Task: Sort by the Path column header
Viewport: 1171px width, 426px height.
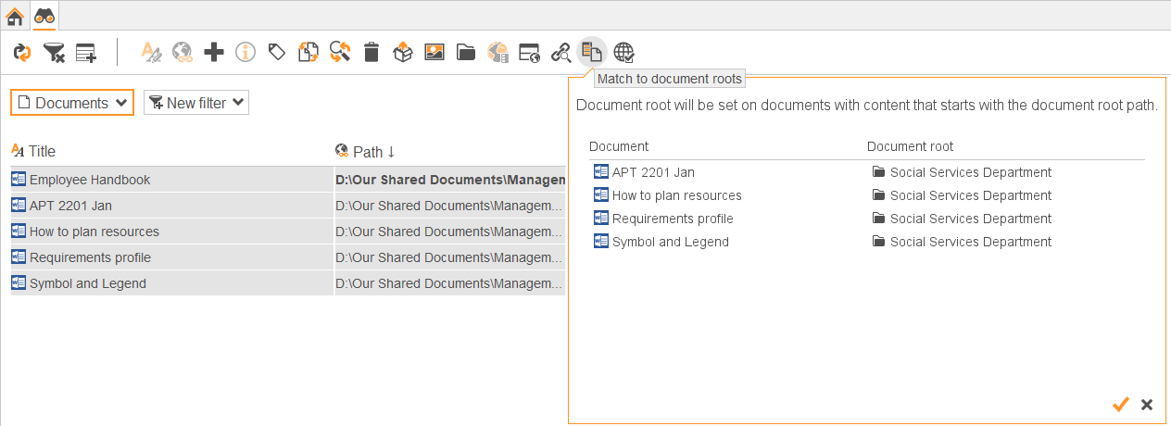Action: tap(365, 151)
